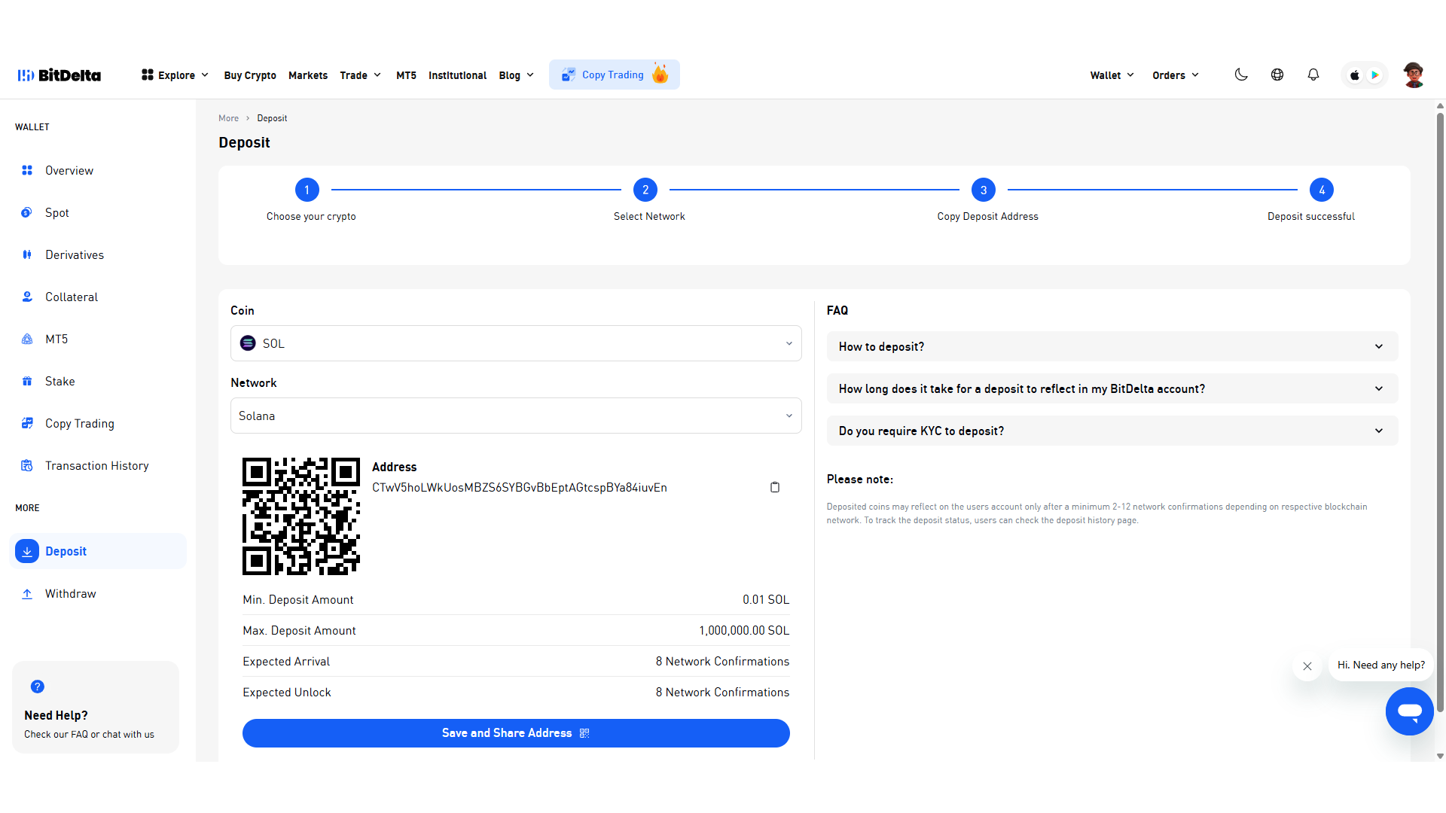Click Expected Unlock confirmations value
The height and width of the screenshot is (813, 1446).
(x=722, y=693)
